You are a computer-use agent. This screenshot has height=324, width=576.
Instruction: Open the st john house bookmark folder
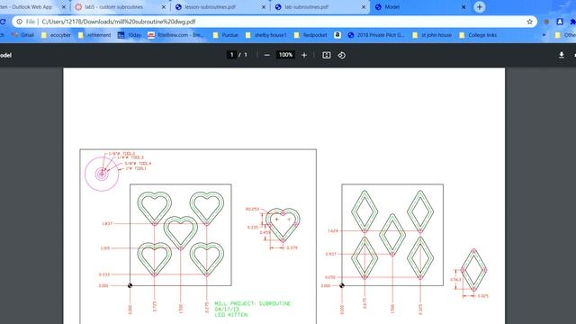pos(432,35)
